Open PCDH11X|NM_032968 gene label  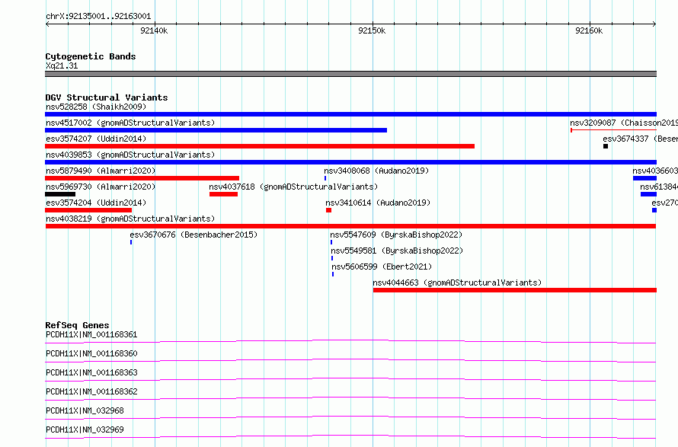pyautogui.click(x=85, y=410)
